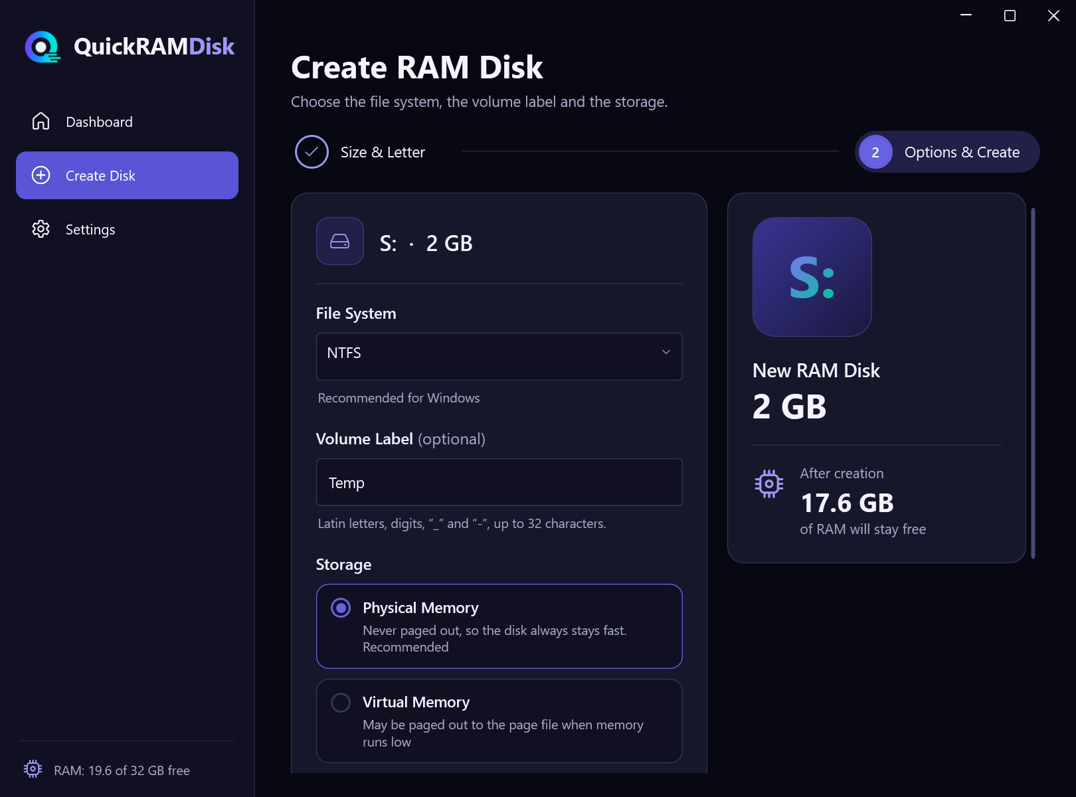The height and width of the screenshot is (797, 1076).
Task: Minimize the QuickRAMDisk window
Action: pyautogui.click(x=966, y=15)
